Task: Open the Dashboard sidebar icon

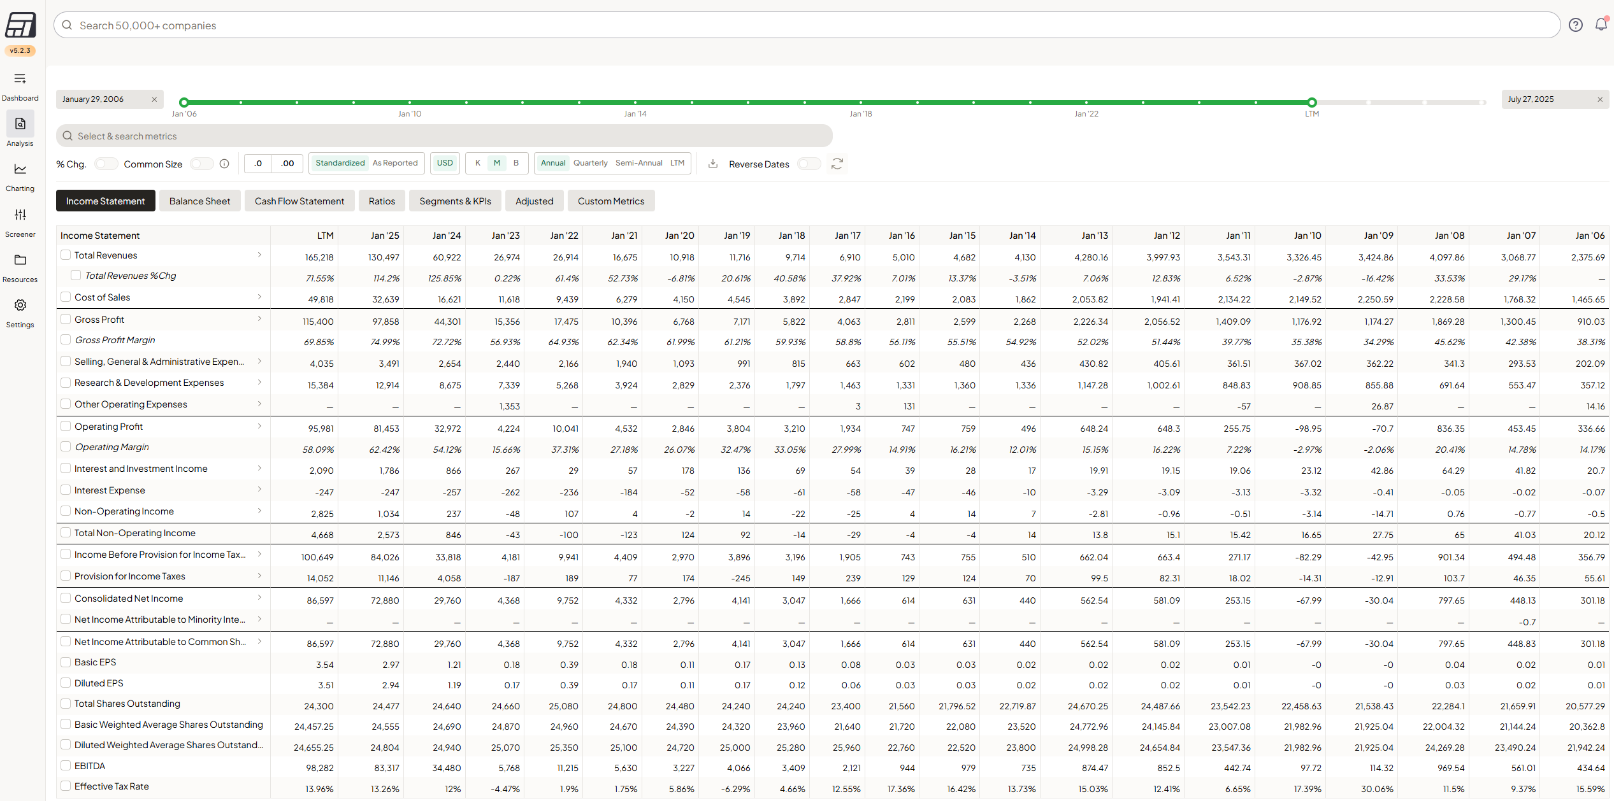Action: pyautogui.click(x=20, y=79)
